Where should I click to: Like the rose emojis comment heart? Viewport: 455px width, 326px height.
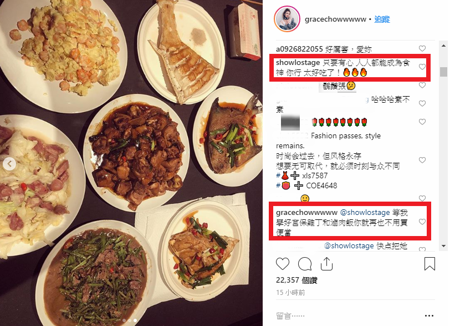coord(422,122)
